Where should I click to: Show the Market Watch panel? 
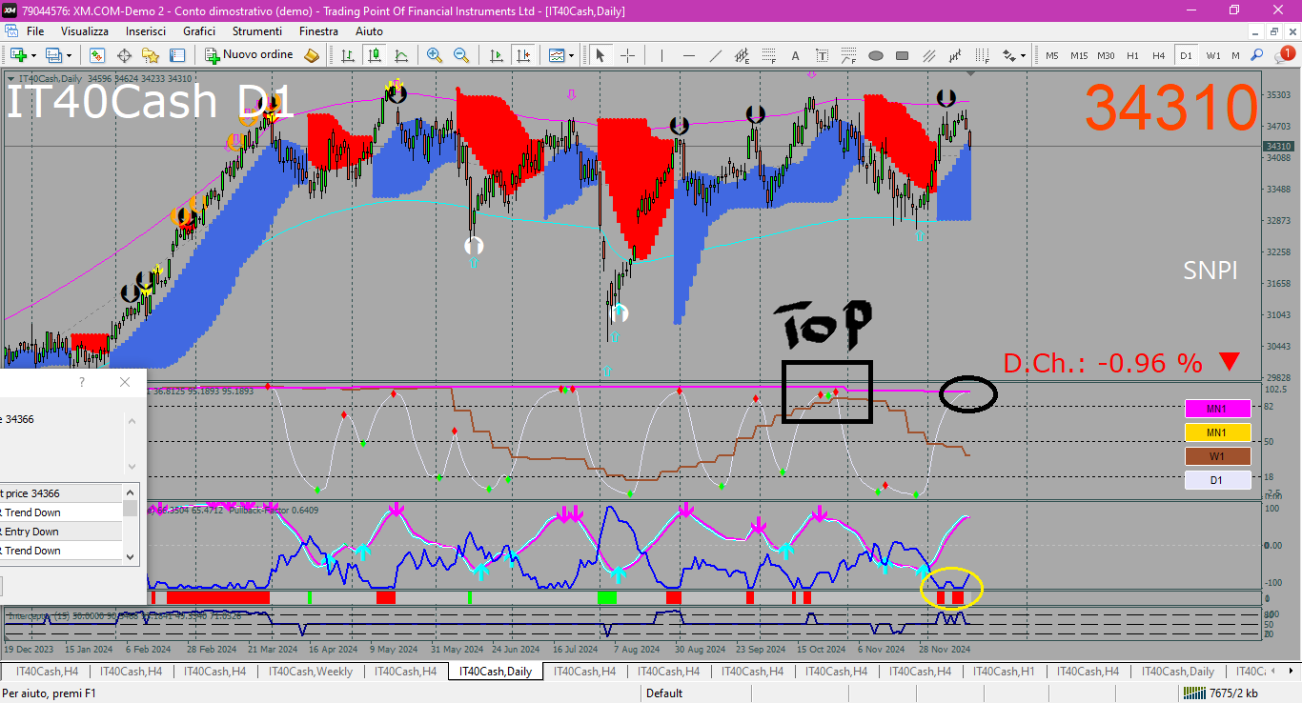coord(97,55)
